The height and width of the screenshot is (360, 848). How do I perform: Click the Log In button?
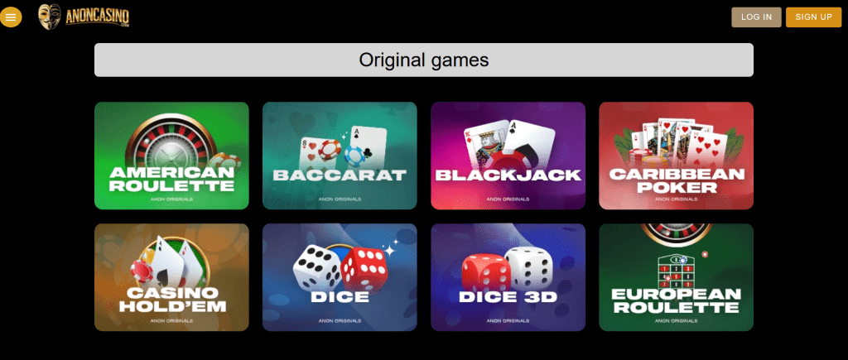click(756, 17)
